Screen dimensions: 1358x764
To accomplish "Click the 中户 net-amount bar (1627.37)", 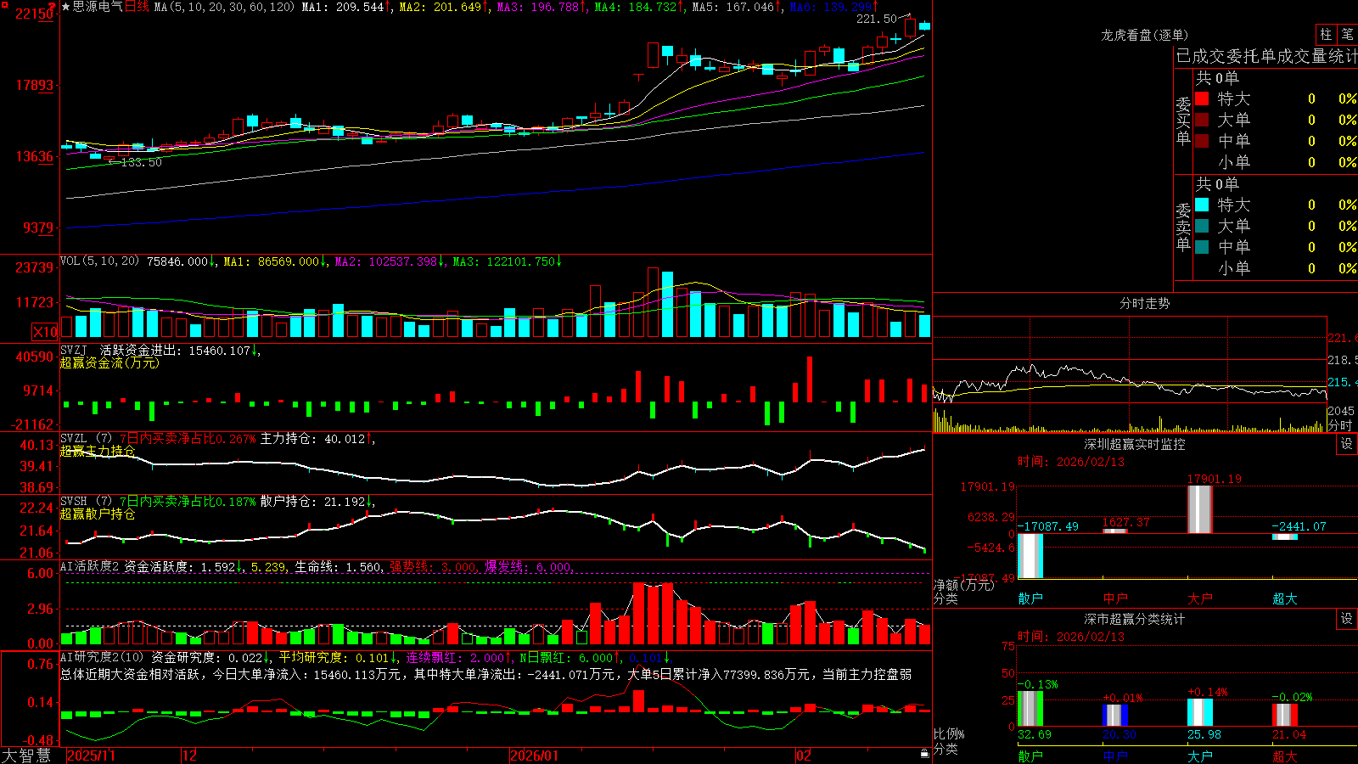I will (1115, 531).
